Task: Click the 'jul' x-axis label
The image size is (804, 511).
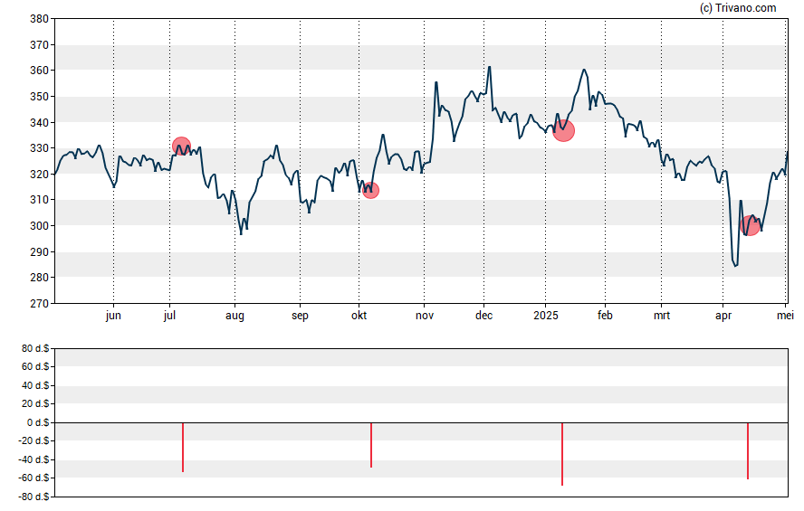Action: point(169,316)
